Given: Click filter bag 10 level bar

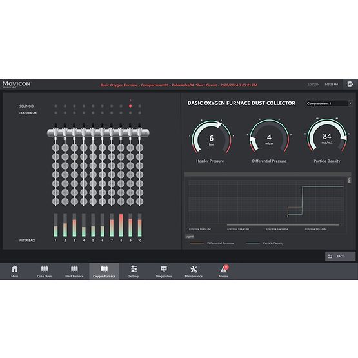Looking at the screenshot, I should pyautogui.click(x=139, y=225).
